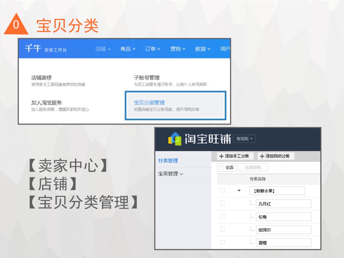This screenshot has width=344, height=258.
Task: Open the 数据 dropdown menu
Action: click(x=203, y=49)
